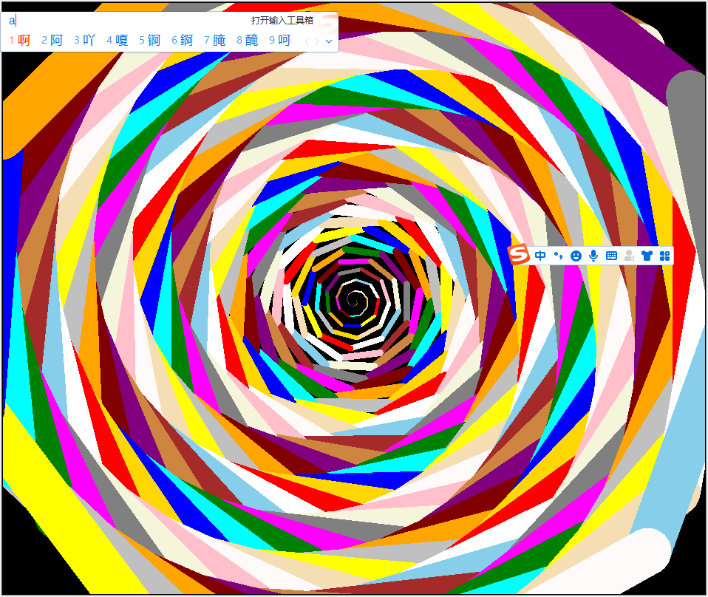Select candidate 1 啊
The height and width of the screenshot is (597, 708).
coord(19,40)
